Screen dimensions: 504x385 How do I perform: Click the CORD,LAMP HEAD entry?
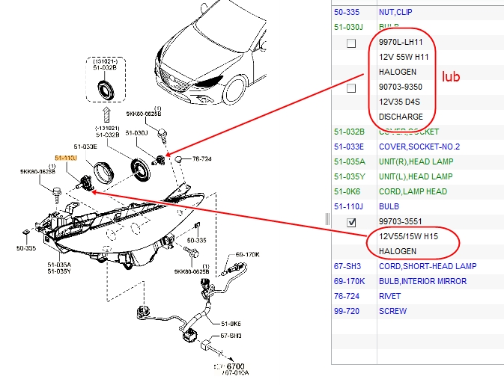point(413,191)
